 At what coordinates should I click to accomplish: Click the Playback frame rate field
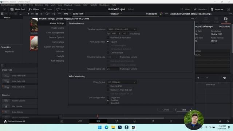click(112, 69)
